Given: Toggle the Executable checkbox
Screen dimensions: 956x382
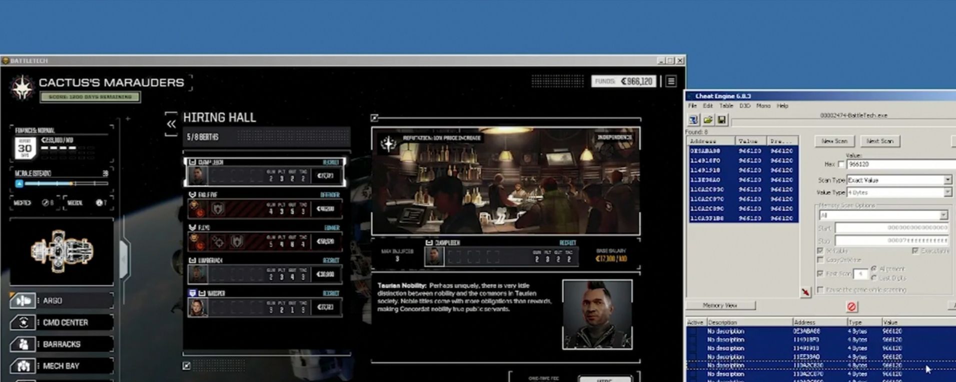Looking at the screenshot, I should click(x=915, y=250).
